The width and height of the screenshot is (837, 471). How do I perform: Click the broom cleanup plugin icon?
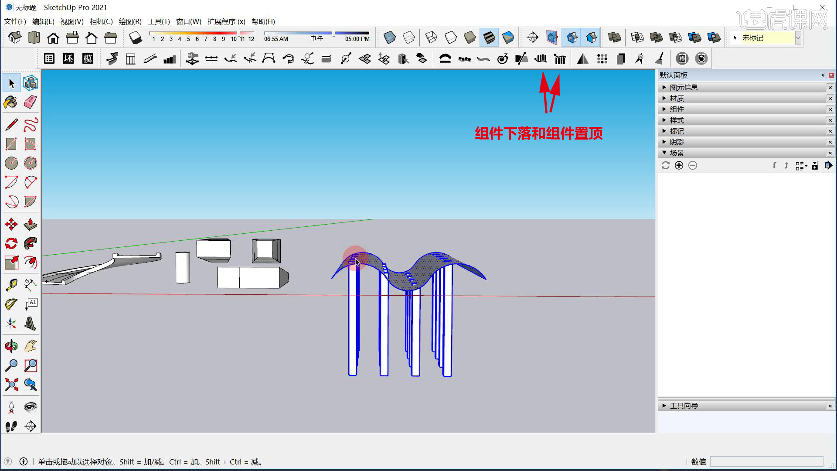[x=660, y=59]
